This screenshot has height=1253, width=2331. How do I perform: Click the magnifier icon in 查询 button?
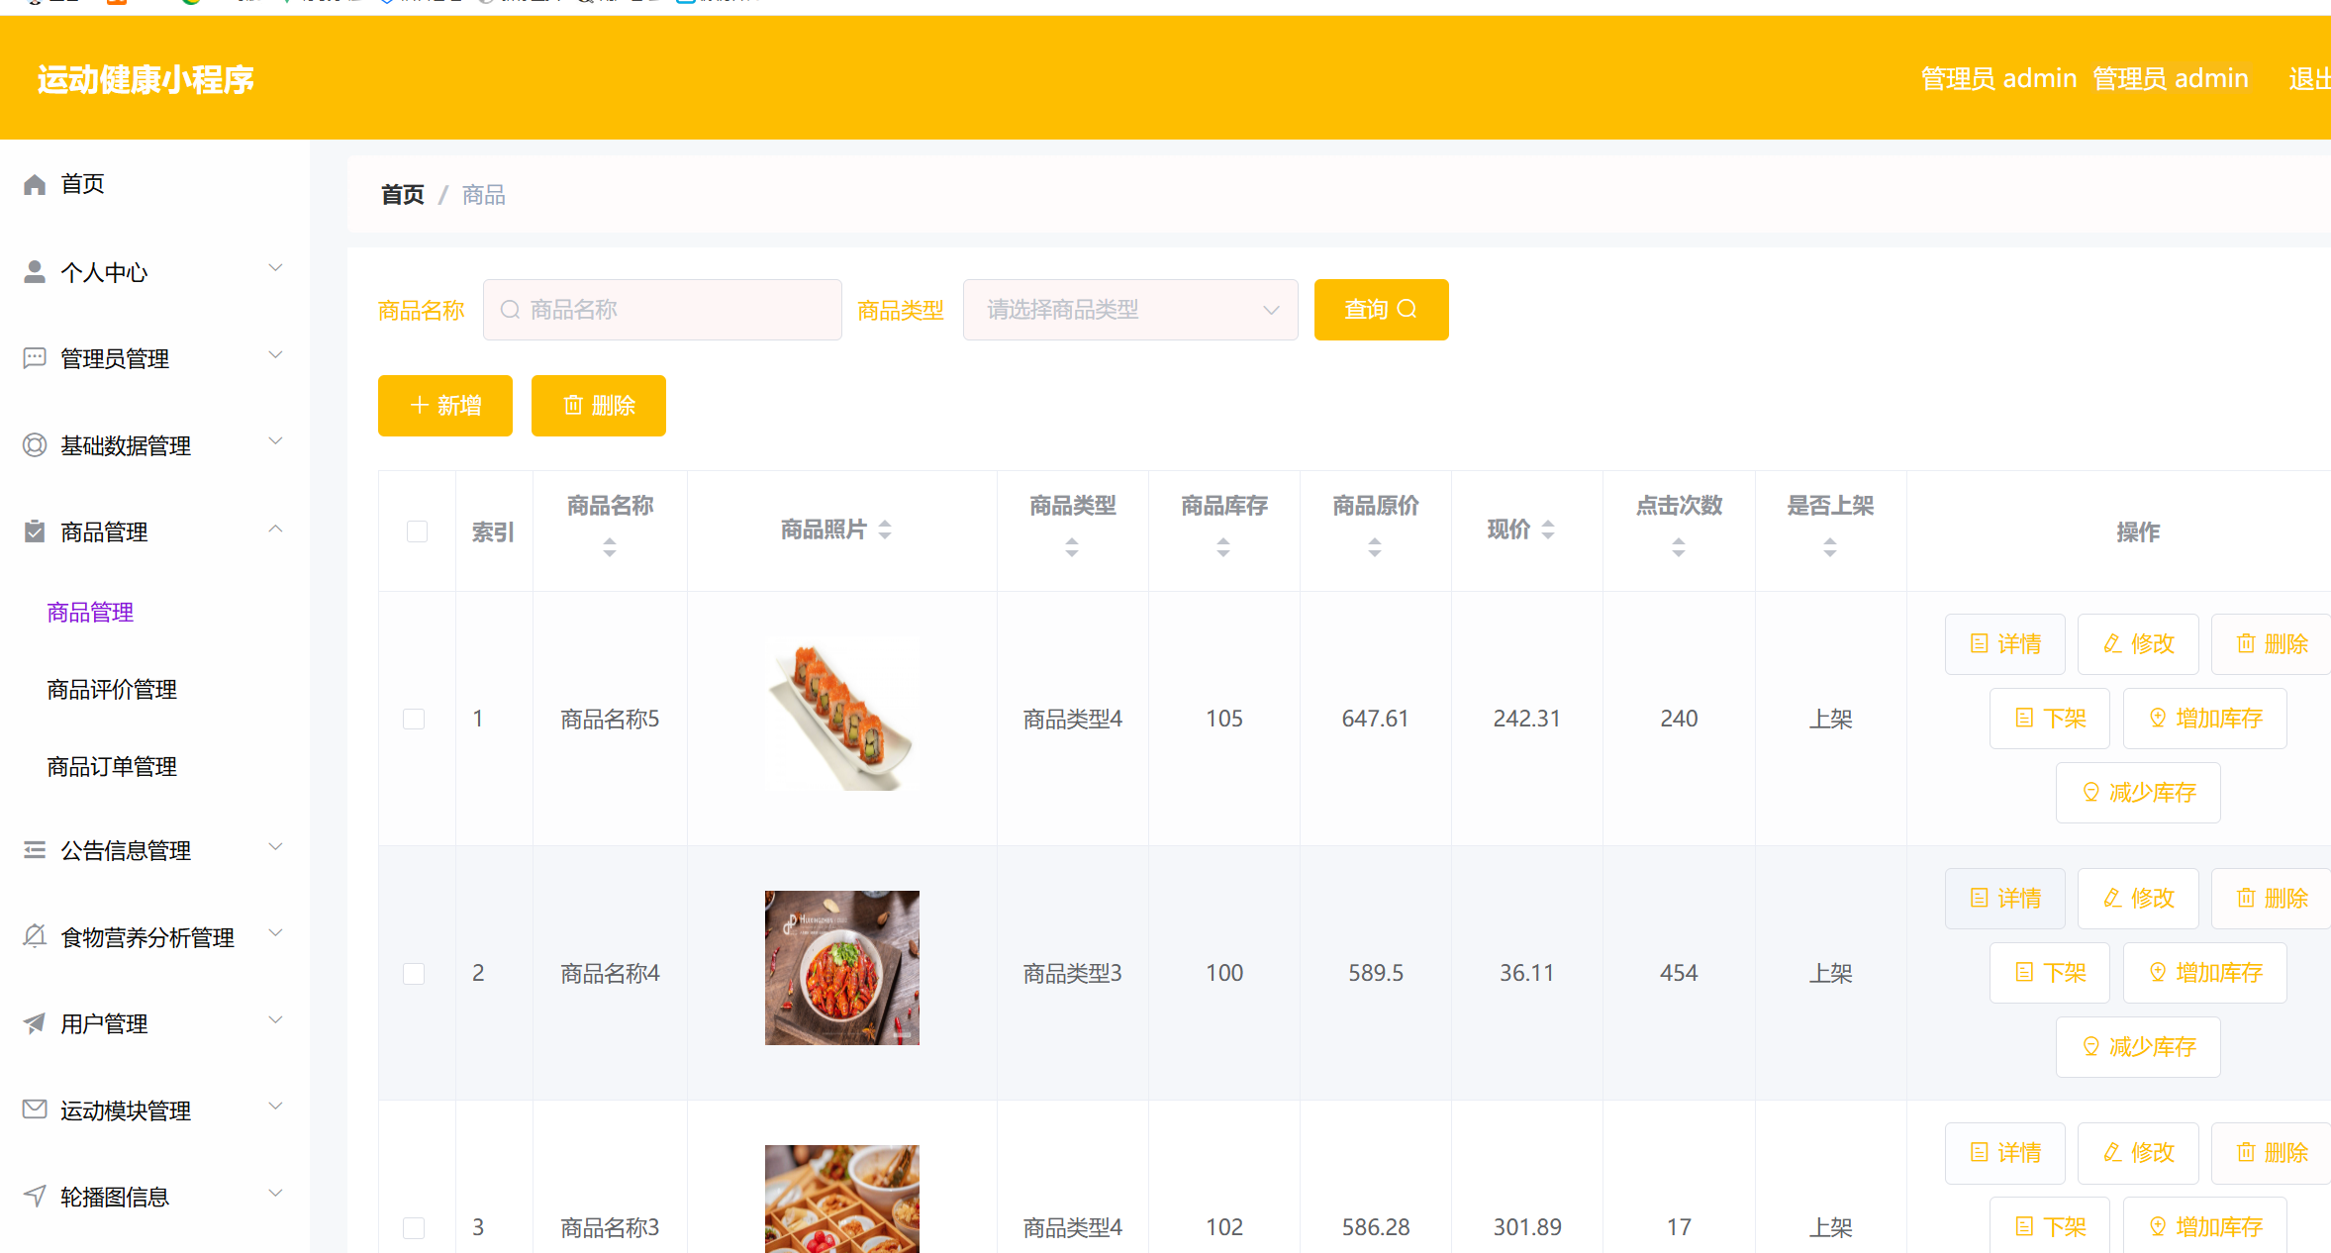[x=1408, y=309]
